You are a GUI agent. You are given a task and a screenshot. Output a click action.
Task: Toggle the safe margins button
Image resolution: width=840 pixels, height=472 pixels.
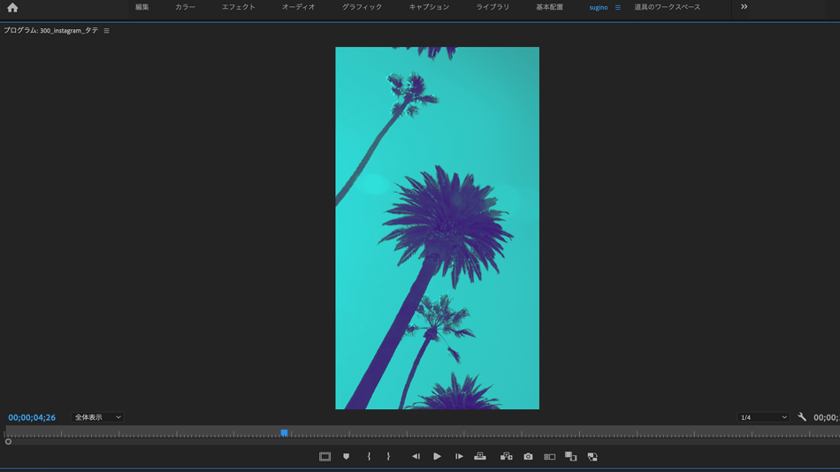point(325,457)
